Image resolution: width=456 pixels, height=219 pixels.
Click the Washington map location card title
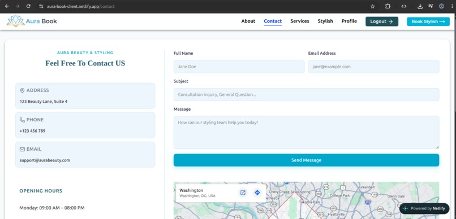(191, 190)
